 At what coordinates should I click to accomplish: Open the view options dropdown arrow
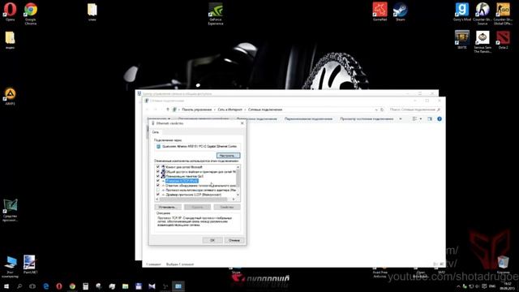421,119
